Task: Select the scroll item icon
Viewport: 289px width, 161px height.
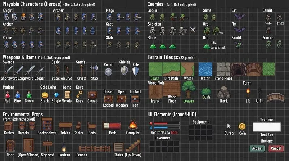Action: tap(67, 95)
